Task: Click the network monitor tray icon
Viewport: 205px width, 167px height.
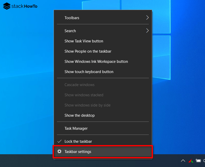Action: 191,161
